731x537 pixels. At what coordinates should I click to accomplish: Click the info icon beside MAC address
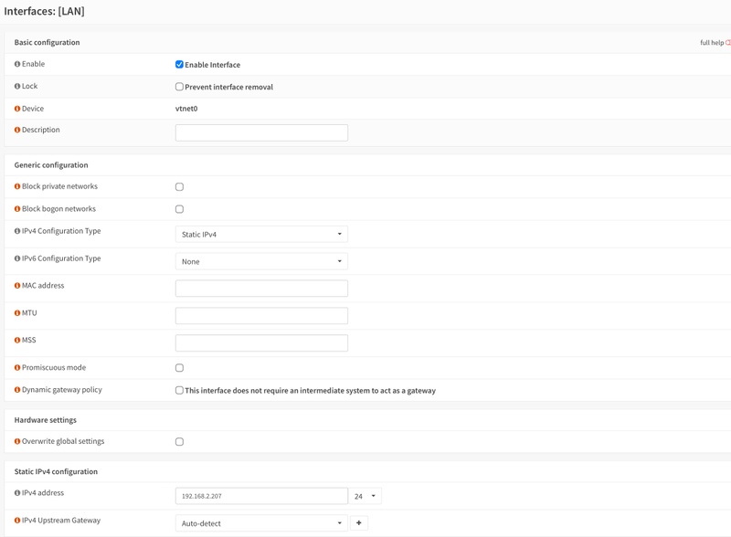[17, 286]
